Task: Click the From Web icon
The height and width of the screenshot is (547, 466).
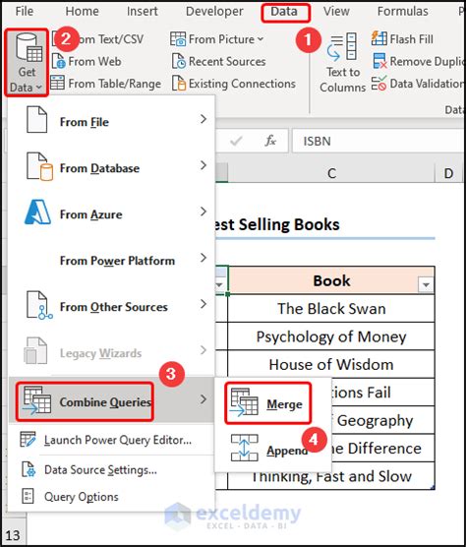Action: click(x=59, y=61)
